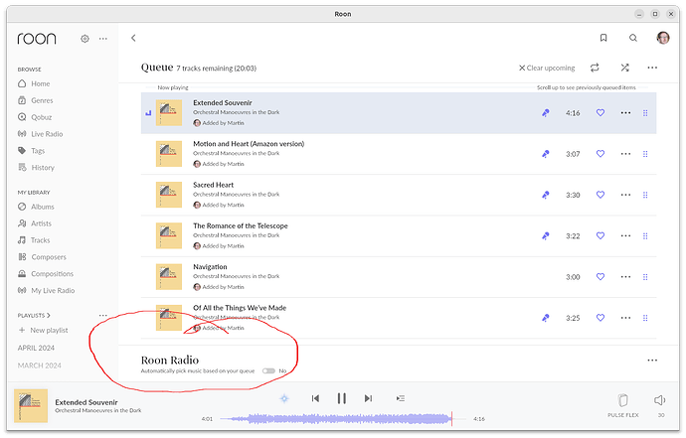Screen dimensions: 686x438
Task: Skip to the previous track
Action: point(315,399)
